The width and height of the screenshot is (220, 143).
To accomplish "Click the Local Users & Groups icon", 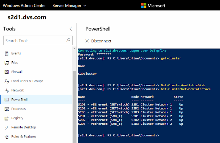I will pyautogui.click(x=7, y=81).
